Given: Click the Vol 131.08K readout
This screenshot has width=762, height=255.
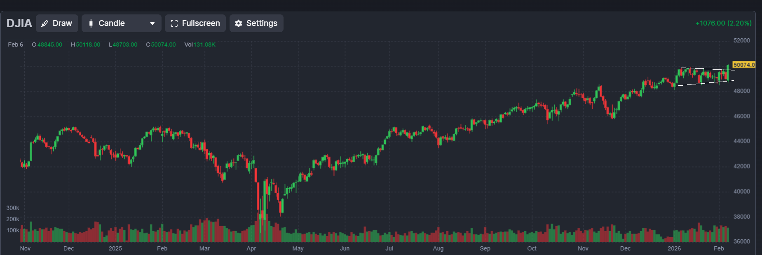Looking at the screenshot, I should [x=200, y=44].
